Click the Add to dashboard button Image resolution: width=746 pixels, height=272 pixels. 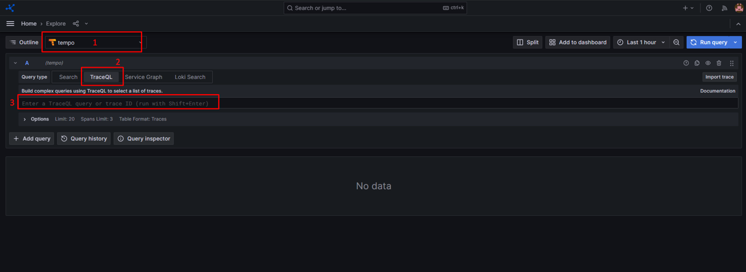[577, 43]
